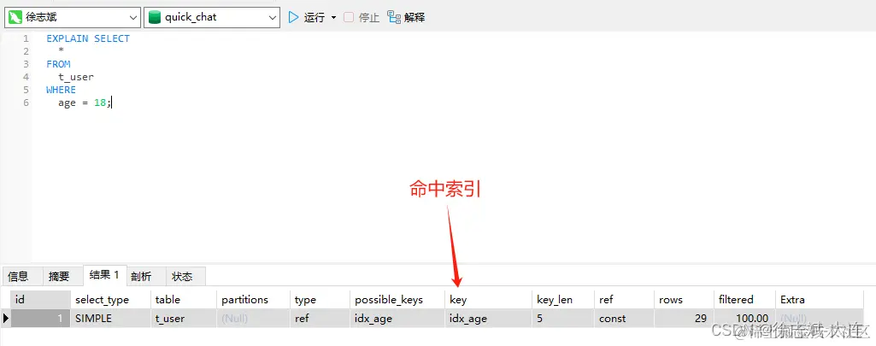This screenshot has height=346, width=876.
Task: Click line number 1 in gutter
Action: coord(26,38)
